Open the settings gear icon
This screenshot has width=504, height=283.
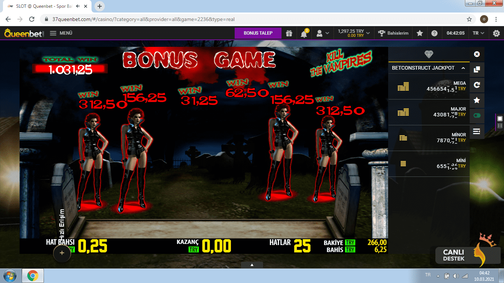(497, 33)
